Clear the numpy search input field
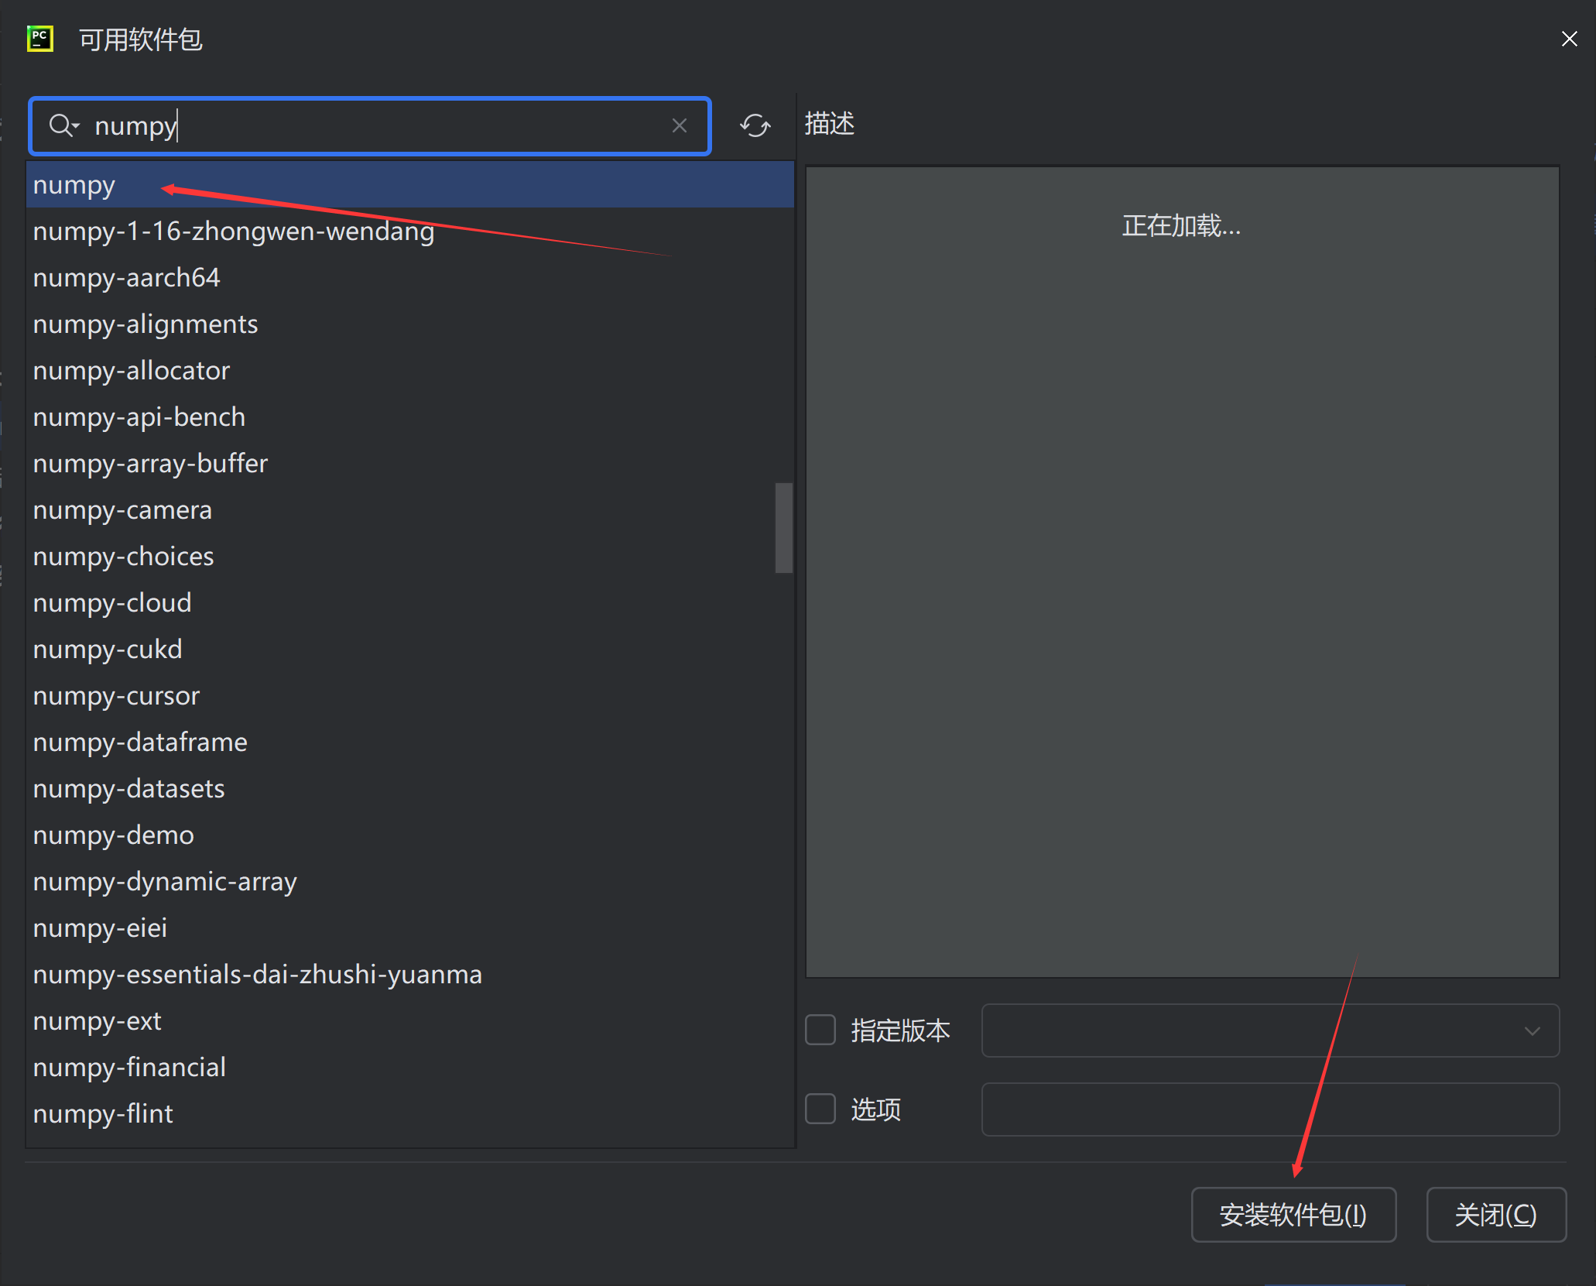Screen dimensions: 1596x1286 [680, 126]
